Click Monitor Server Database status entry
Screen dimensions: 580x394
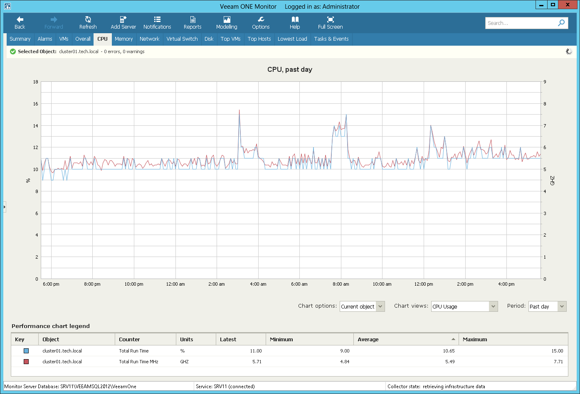pyautogui.click(x=70, y=386)
